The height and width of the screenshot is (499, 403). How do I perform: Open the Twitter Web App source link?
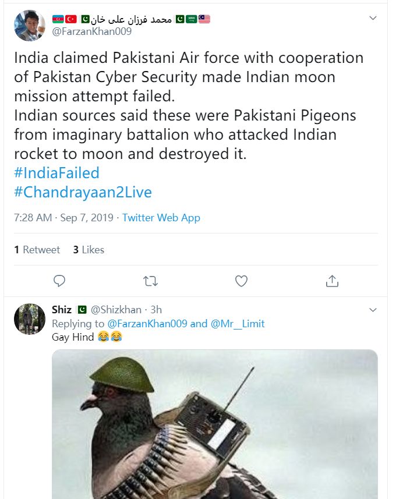161,218
